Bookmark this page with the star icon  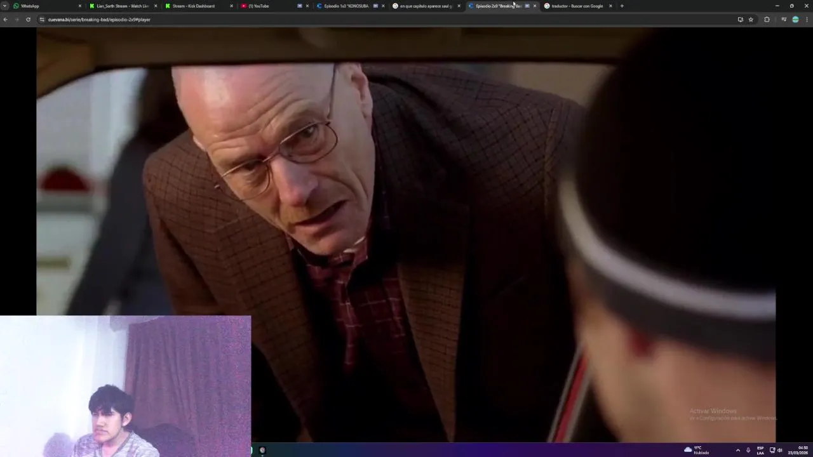pos(751,20)
